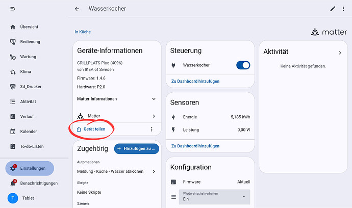Open the Leistung 0,00 W value
352x208 pixels.
pos(243,130)
